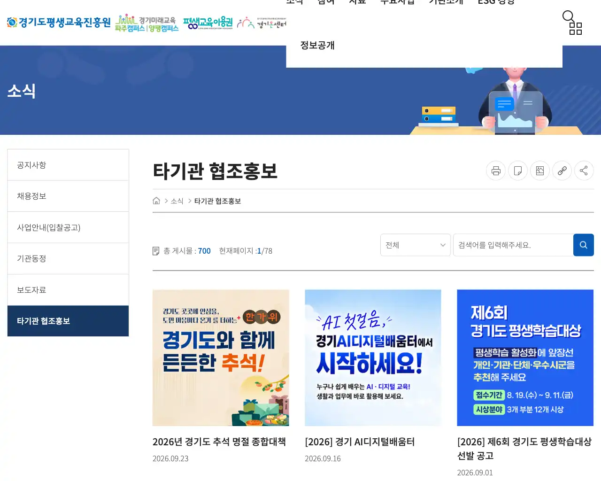
Task: Click the 소식 banner title
Action: (22, 91)
